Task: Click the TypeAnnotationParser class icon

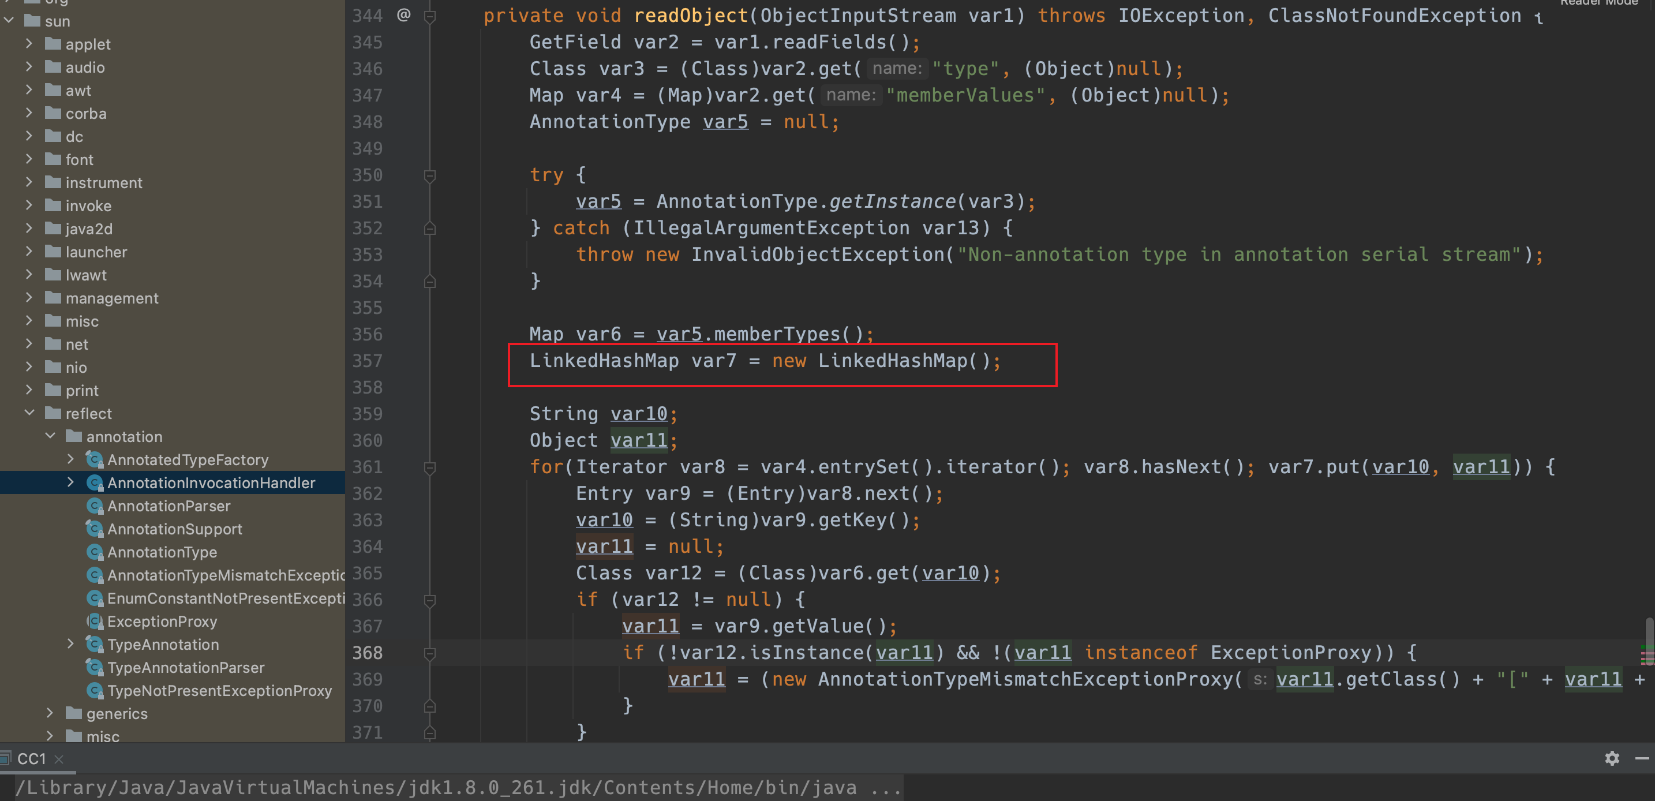Action: (95, 667)
